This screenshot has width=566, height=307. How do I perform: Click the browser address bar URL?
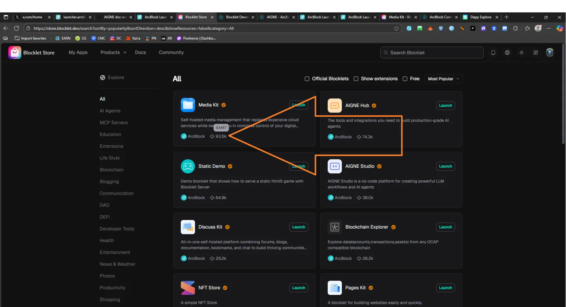pos(133,28)
